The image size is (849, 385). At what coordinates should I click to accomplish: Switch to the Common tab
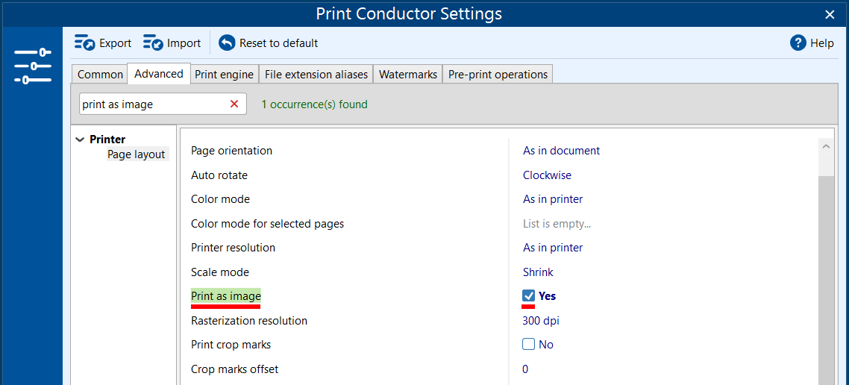[100, 75]
